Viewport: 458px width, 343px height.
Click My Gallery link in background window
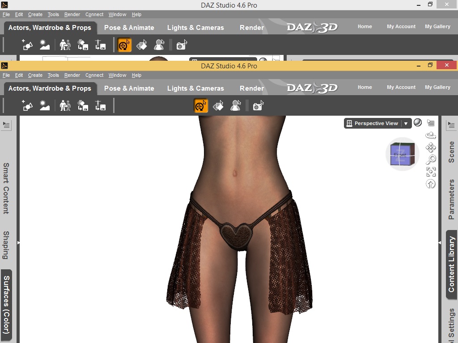(437, 26)
